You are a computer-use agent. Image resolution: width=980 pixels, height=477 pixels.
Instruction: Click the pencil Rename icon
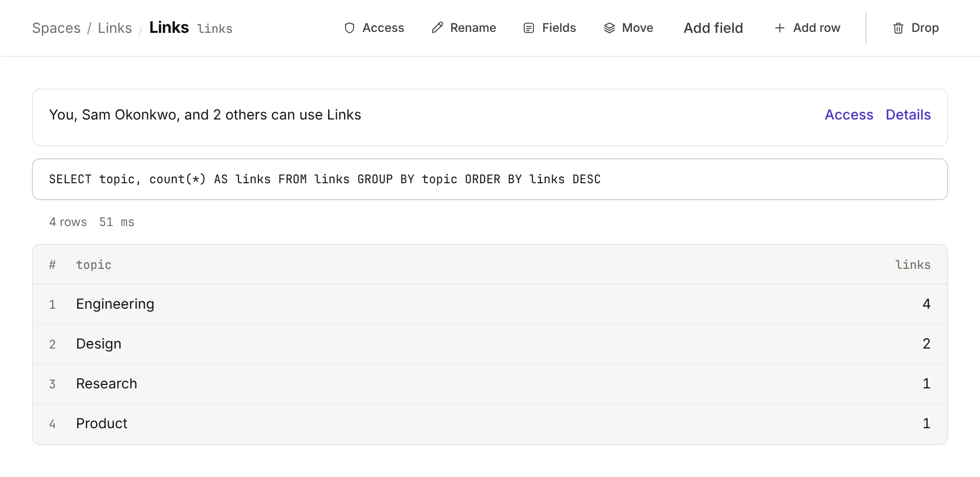[437, 28]
